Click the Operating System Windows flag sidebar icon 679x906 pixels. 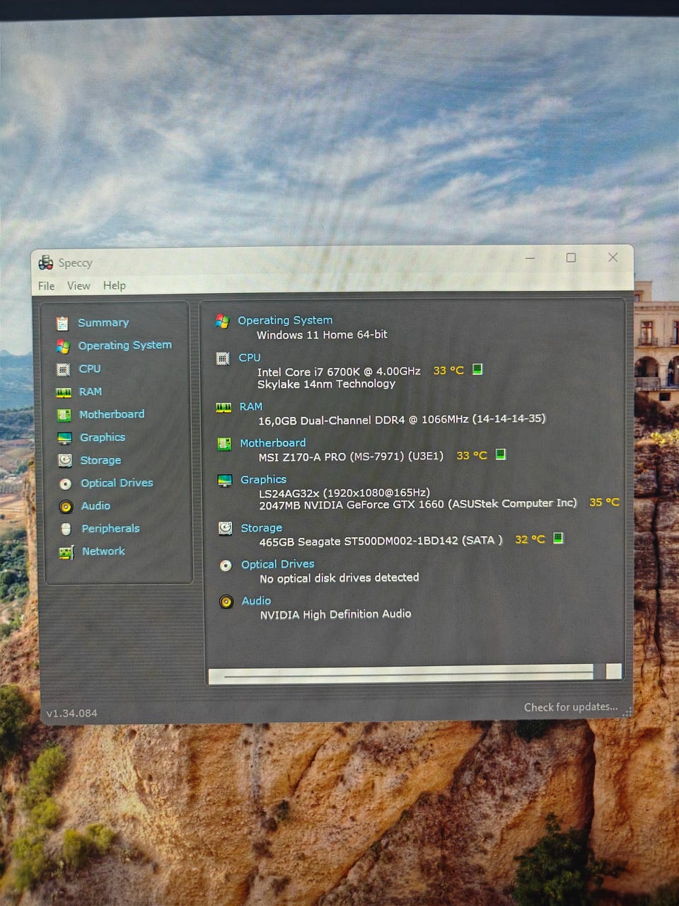[x=63, y=346]
